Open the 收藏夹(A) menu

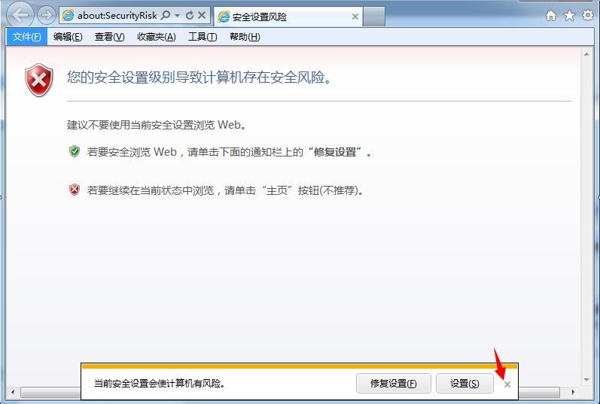click(x=156, y=37)
